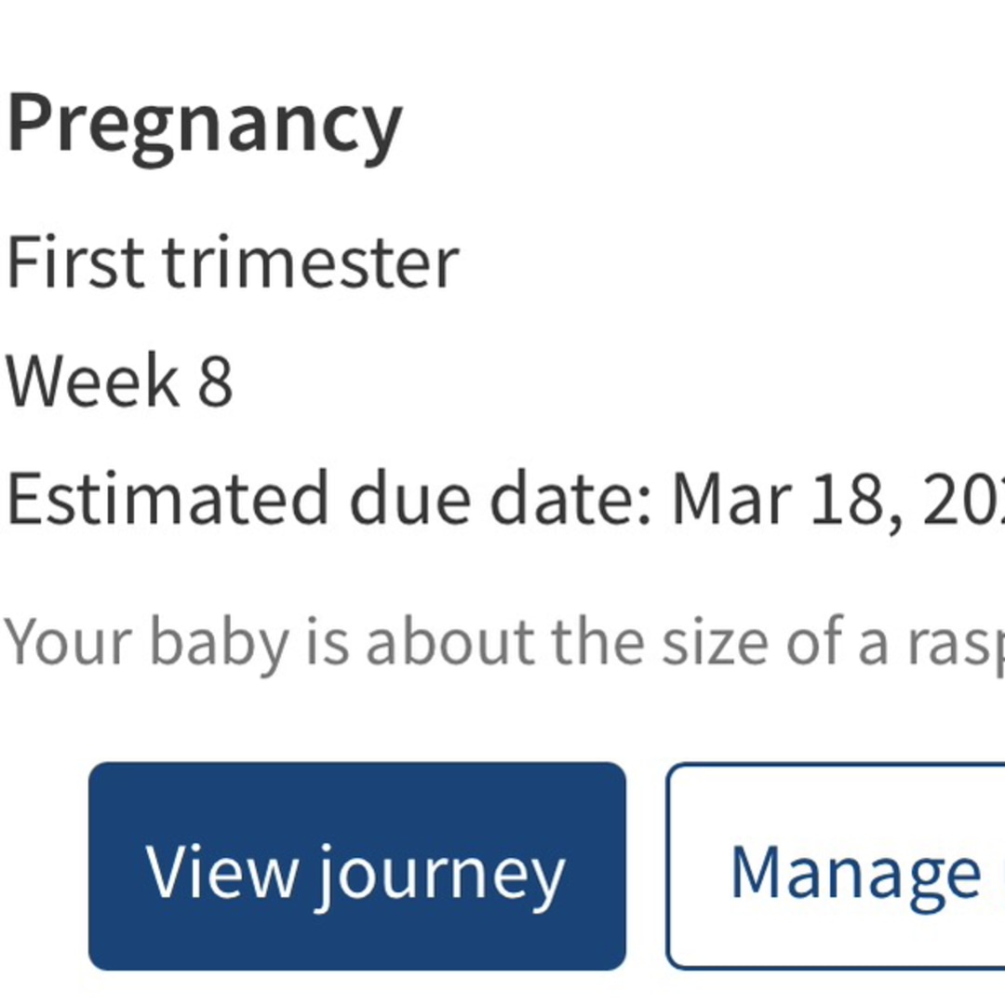The image size is (1005, 1005).
Task: Open the View journey button
Action: click(357, 866)
